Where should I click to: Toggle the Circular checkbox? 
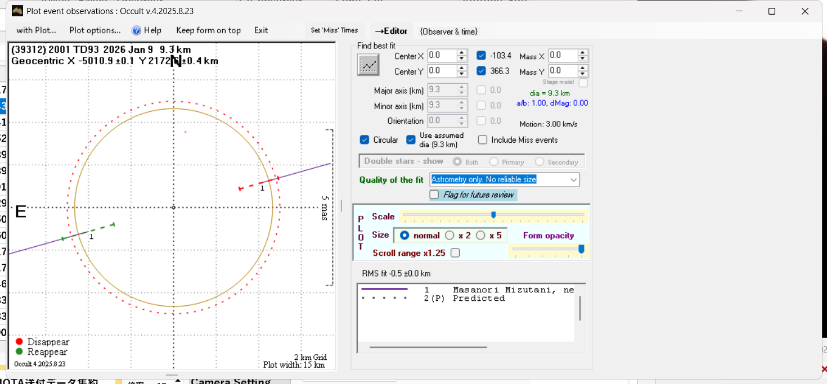tap(365, 140)
